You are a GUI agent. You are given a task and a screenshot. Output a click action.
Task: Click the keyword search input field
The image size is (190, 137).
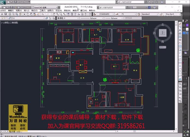(112, 7)
